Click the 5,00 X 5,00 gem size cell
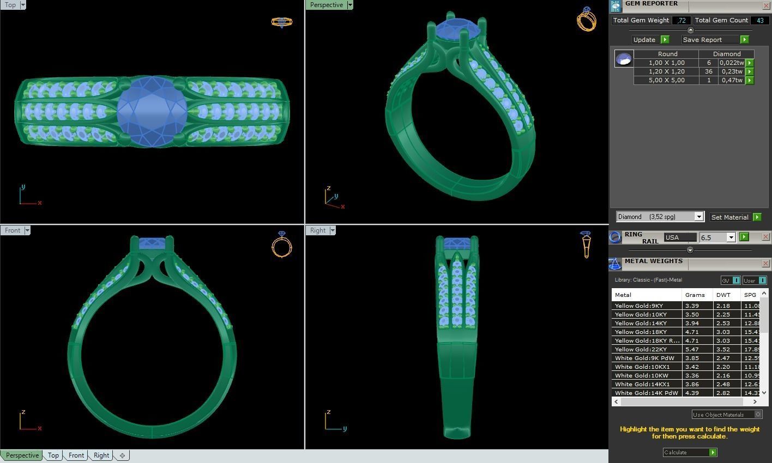Viewport: 772px width, 463px height. point(666,80)
